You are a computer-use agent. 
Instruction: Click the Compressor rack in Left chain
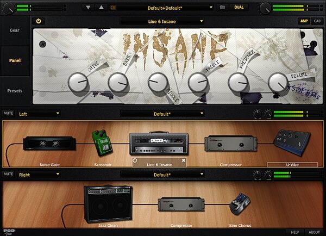[230, 144]
